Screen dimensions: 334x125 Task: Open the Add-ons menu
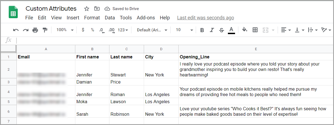146,18
